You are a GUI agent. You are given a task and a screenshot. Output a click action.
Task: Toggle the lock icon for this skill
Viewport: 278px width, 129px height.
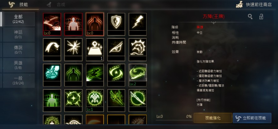pyautogui.click(x=261, y=17)
